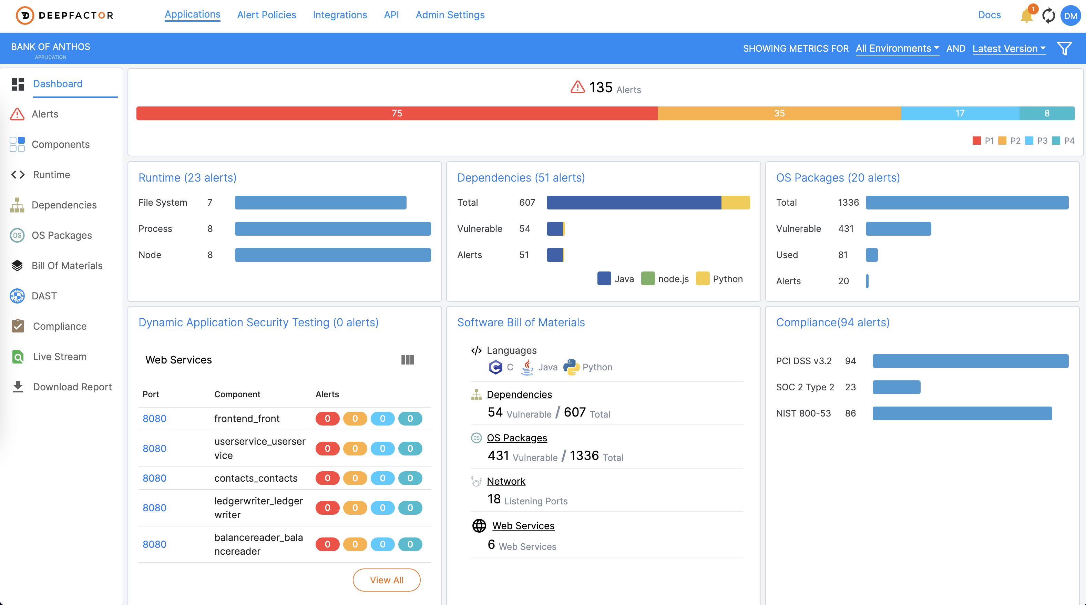Image resolution: width=1086 pixels, height=605 pixels.
Task: Open the Docs link
Action: pyautogui.click(x=989, y=15)
